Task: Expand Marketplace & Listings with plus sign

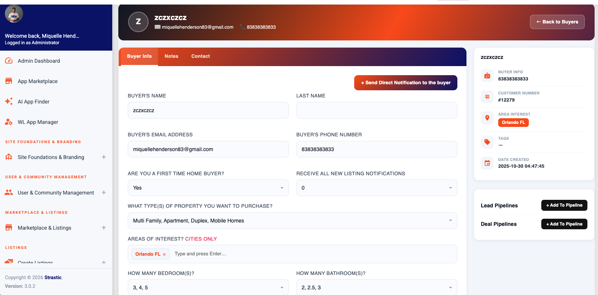Action: 104,228
